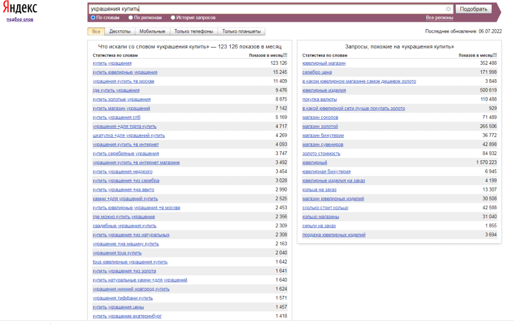Viewport: 514px width, 325px height.
Task: Select the 'По регионам' radio button
Action: point(131,18)
